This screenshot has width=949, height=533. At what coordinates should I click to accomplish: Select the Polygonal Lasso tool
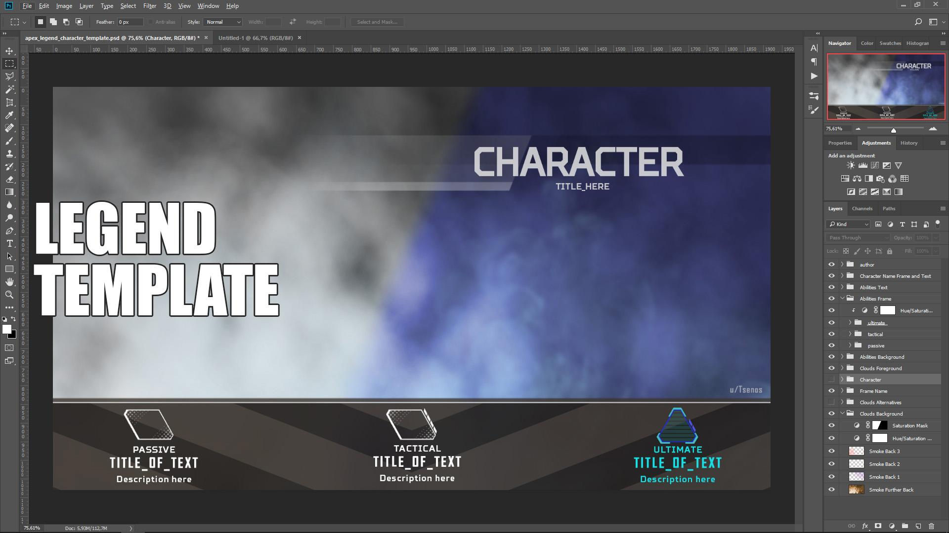(9, 76)
